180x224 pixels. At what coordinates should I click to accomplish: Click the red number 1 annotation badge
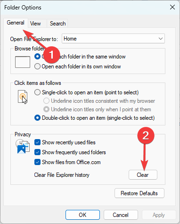(x=51, y=55)
